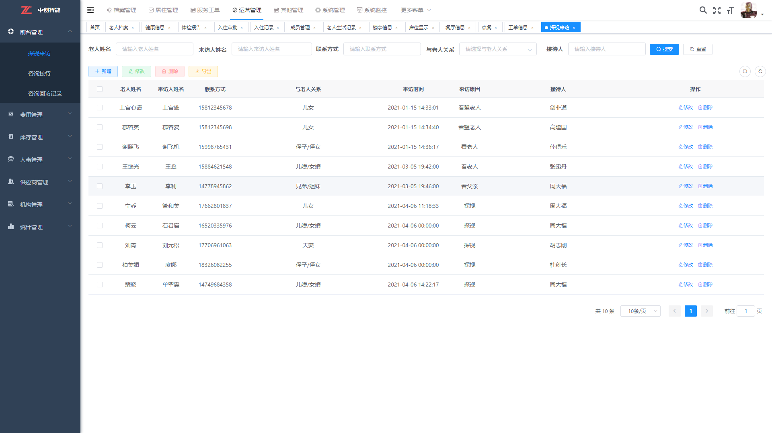Open the 10条/页 page size dropdown
Viewport: 772px width, 433px height.
click(x=640, y=311)
